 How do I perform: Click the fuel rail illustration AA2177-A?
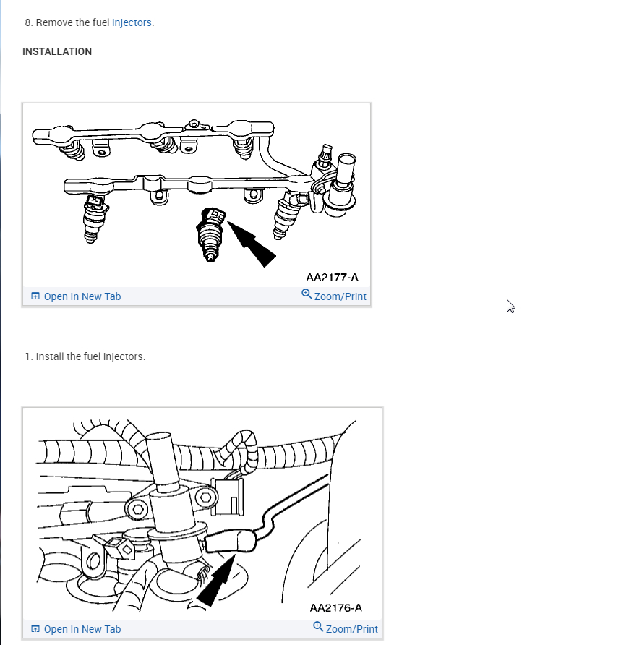tap(197, 195)
